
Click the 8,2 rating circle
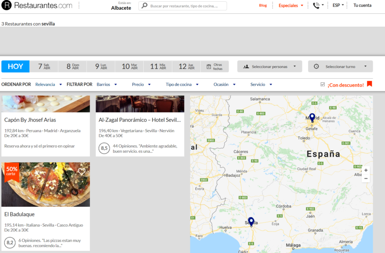(x=10, y=243)
